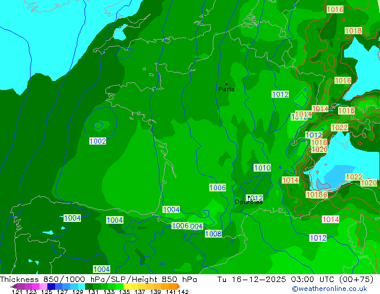The width and height of the screenshot is (380, 294).
Task: Pick the darkest green legend swatch above 131
Action: pyautogui.click(x=89, y=286)
